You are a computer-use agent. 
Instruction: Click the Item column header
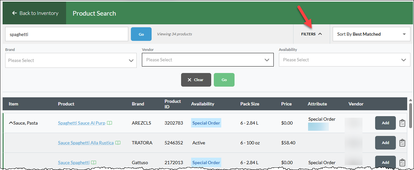(14, 104)
